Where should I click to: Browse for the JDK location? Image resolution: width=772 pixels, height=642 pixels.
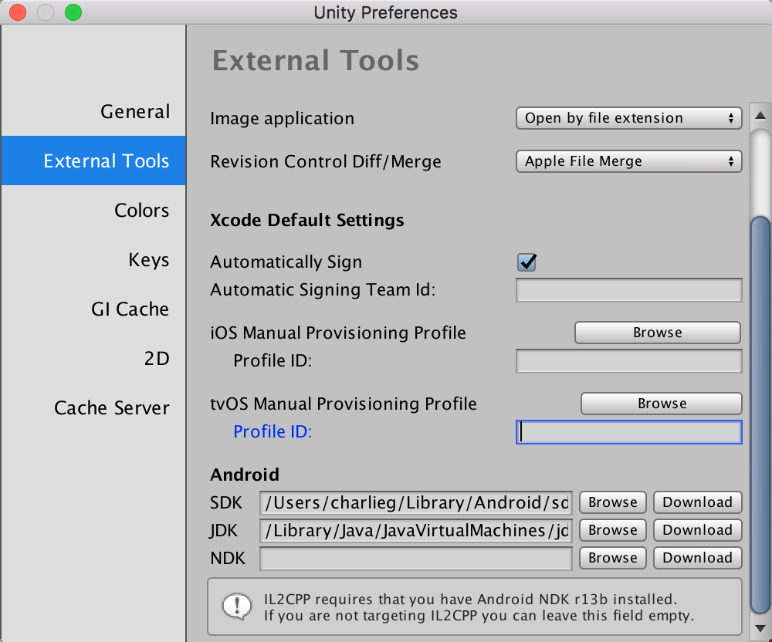[612, 530]
